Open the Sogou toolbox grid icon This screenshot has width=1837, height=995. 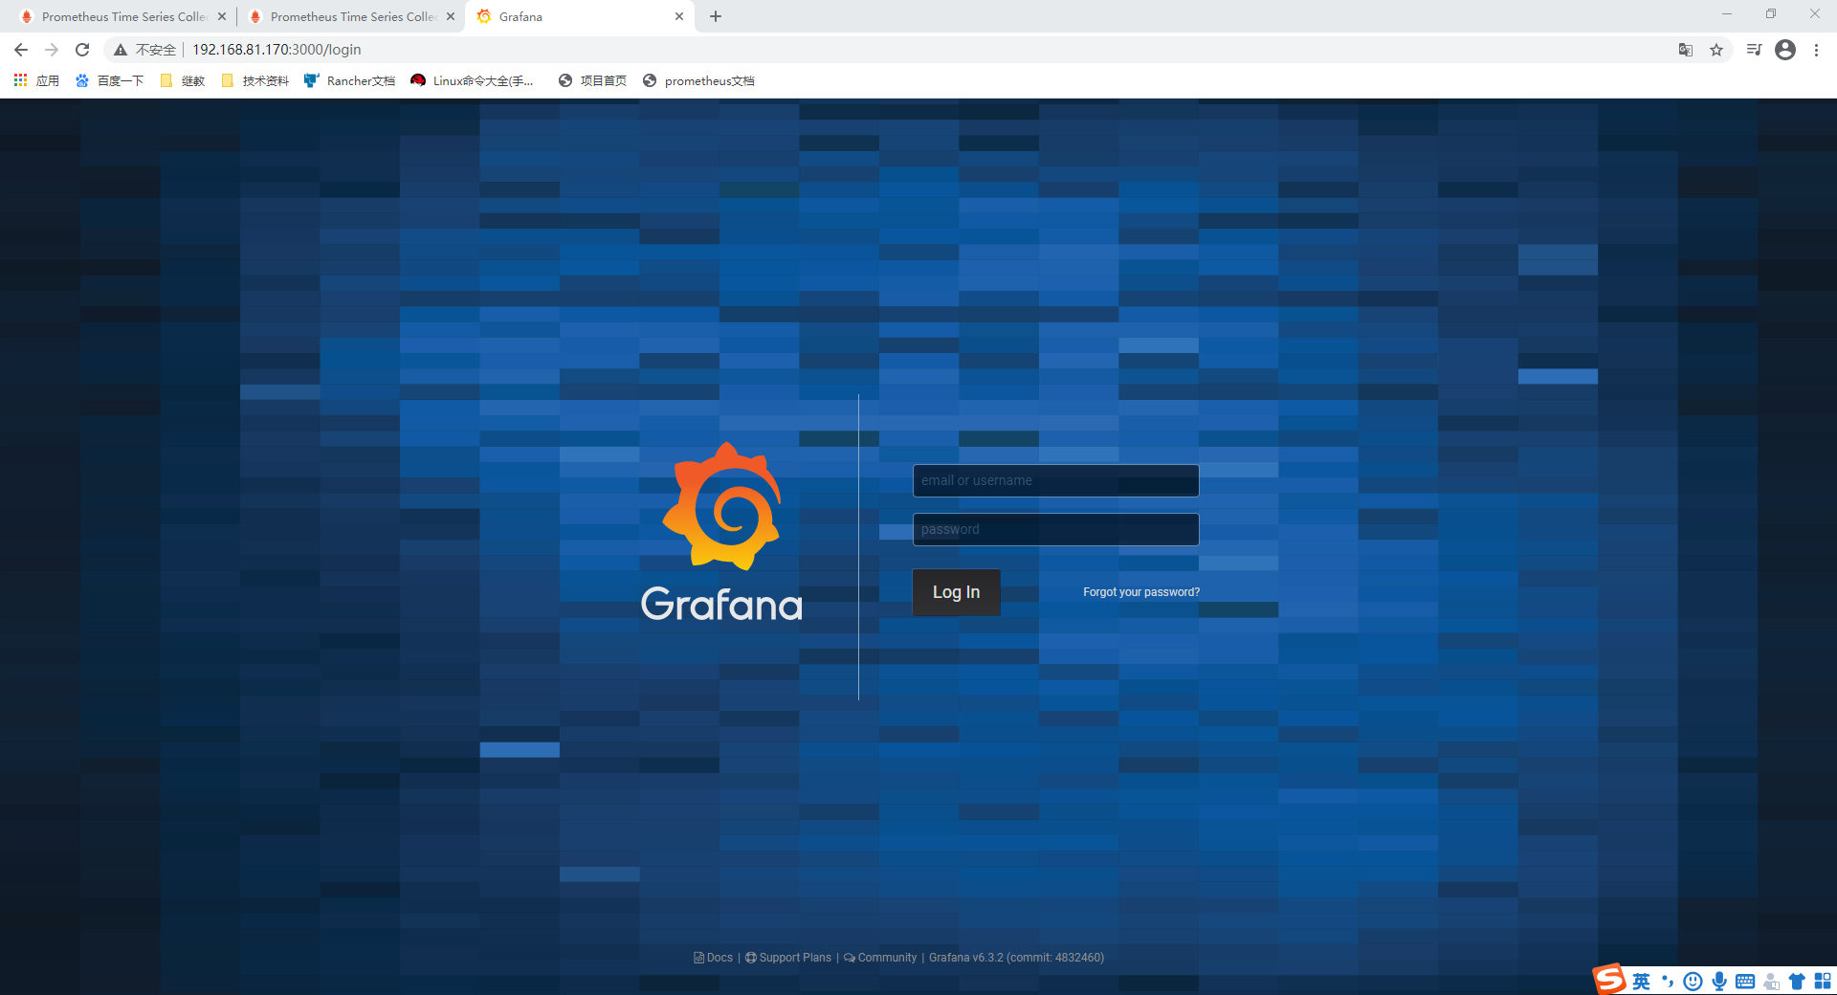pos(1823,982)
